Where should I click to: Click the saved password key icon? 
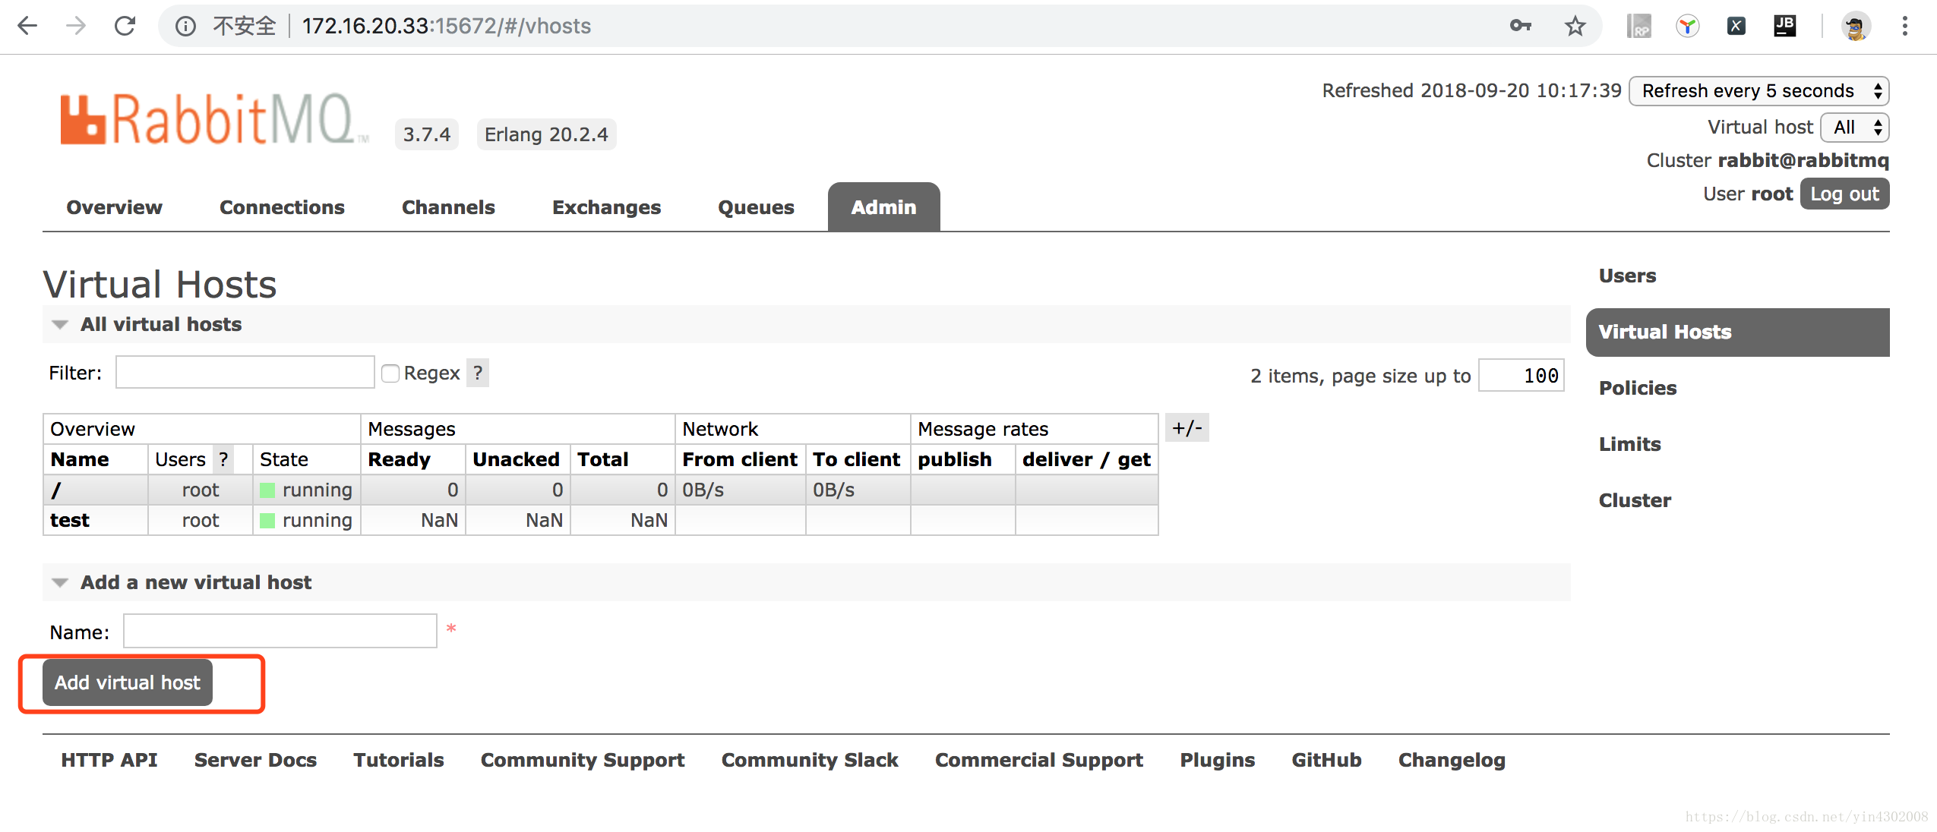point(1520,26)
